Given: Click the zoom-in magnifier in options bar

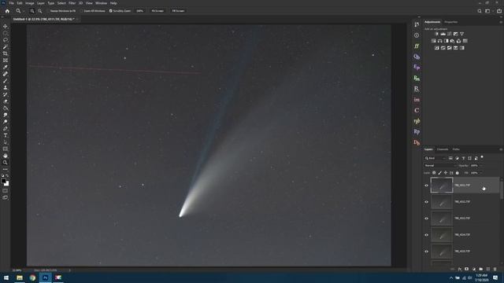Looking at the screenshot, I should pos(32,11).
